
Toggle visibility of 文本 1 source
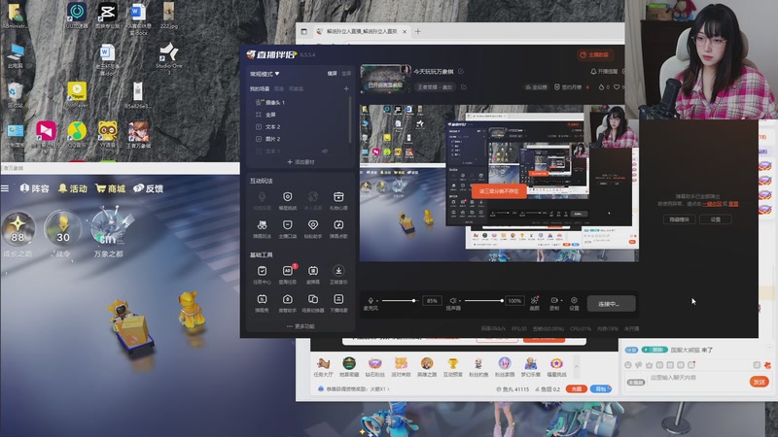tap(325, 151)
